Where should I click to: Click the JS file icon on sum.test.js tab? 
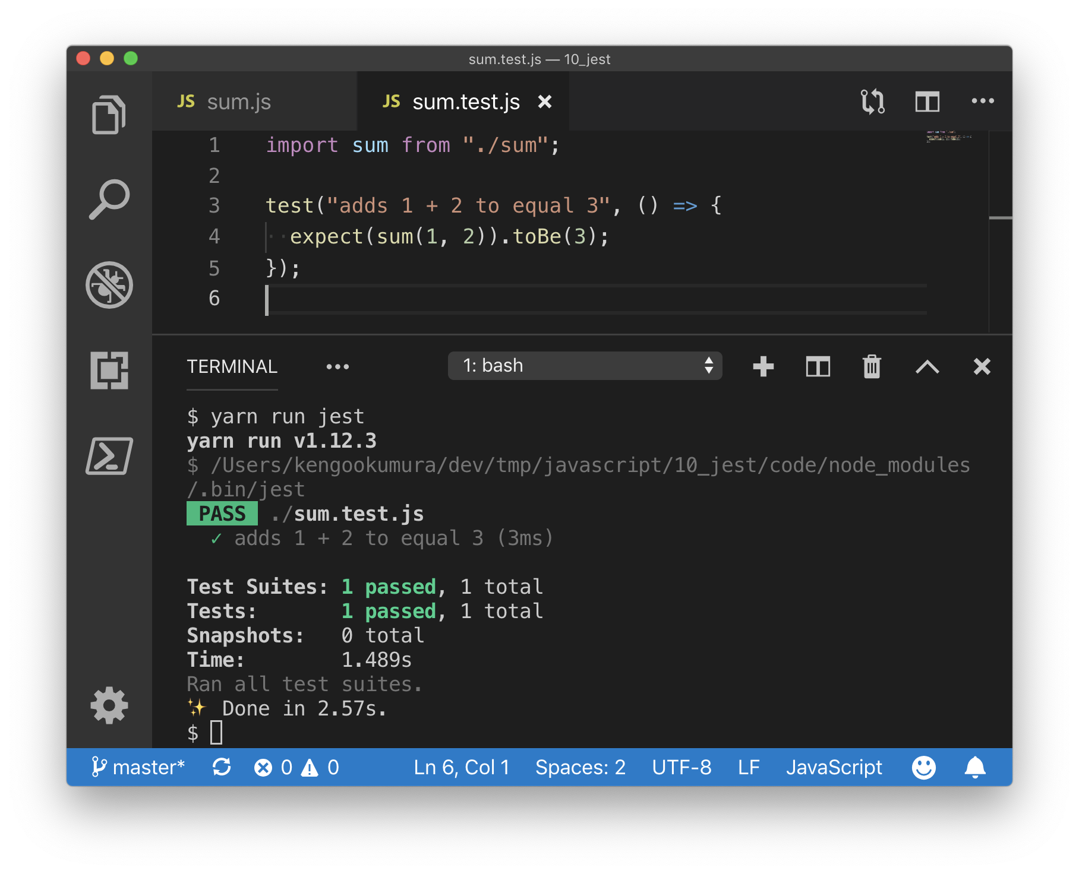(391, 102)
